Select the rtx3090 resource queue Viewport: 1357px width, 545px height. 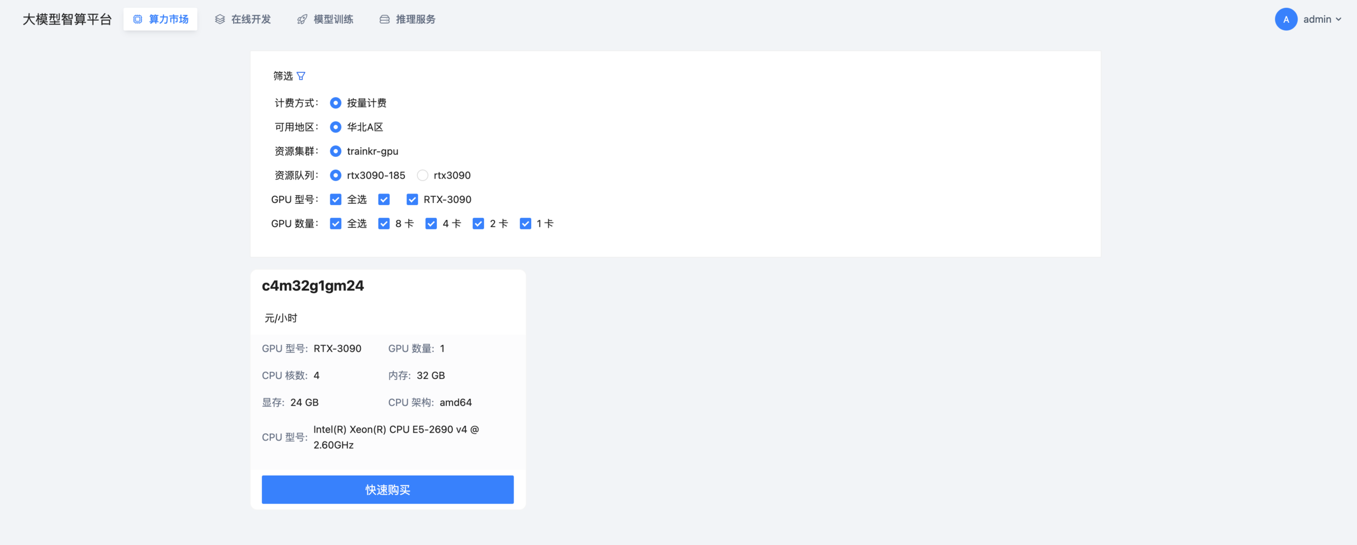(422, 175)
